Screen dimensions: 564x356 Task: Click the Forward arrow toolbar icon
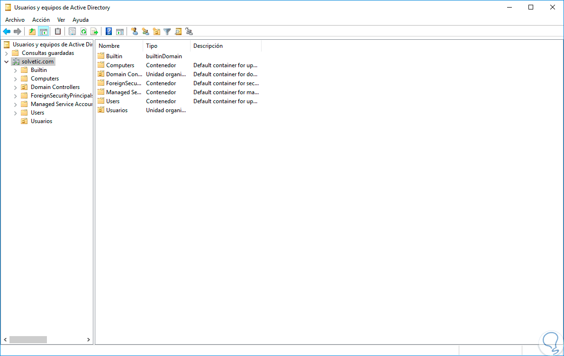click(x=17, y=32)
